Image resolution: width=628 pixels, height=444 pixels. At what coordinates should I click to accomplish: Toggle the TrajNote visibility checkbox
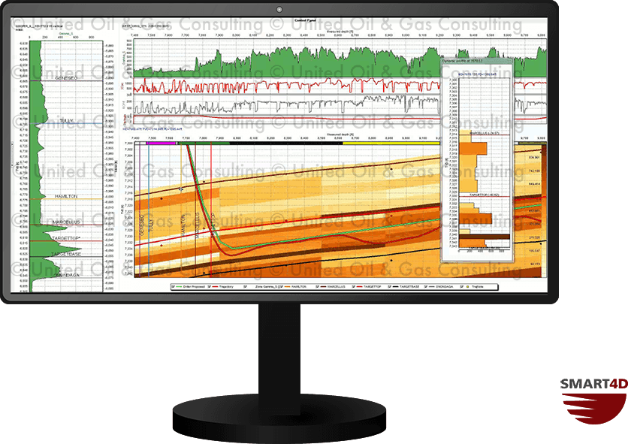461,288
